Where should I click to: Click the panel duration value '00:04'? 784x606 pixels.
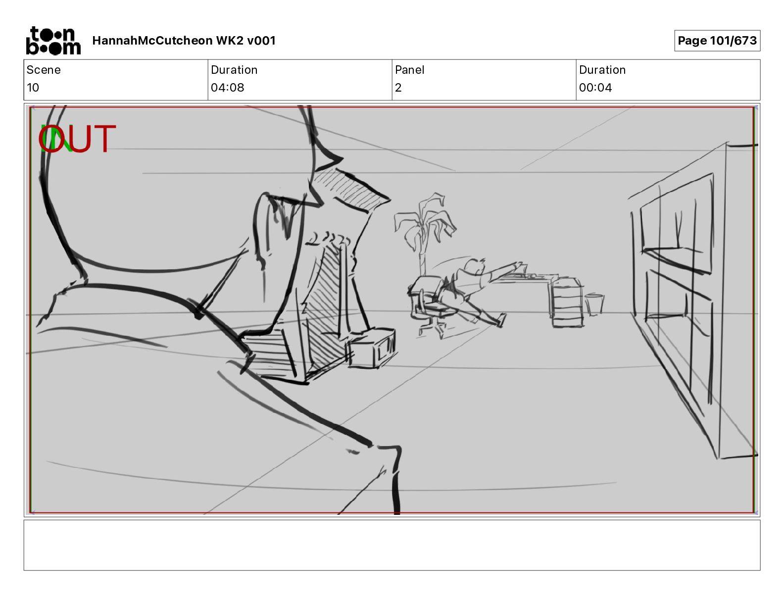click(595, 88)
